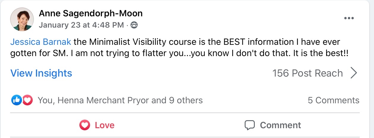
Task: Click the Comment button label
Action: (280, 125)
